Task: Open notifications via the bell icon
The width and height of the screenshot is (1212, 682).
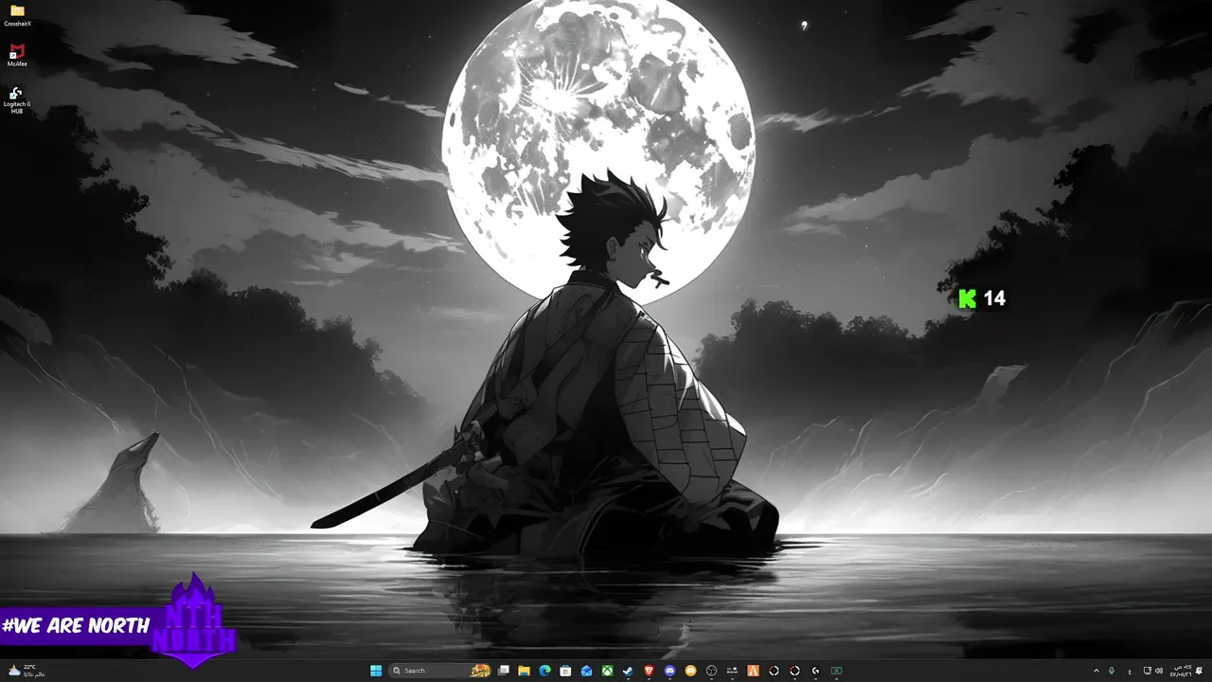Action: (1199, 671)
